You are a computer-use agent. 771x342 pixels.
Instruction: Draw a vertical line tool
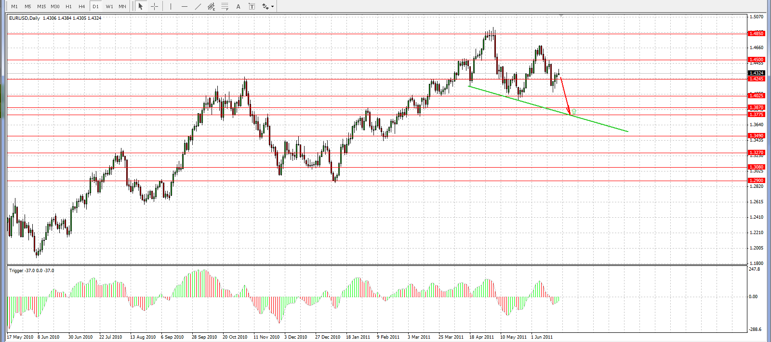click(x=171, y=6)
